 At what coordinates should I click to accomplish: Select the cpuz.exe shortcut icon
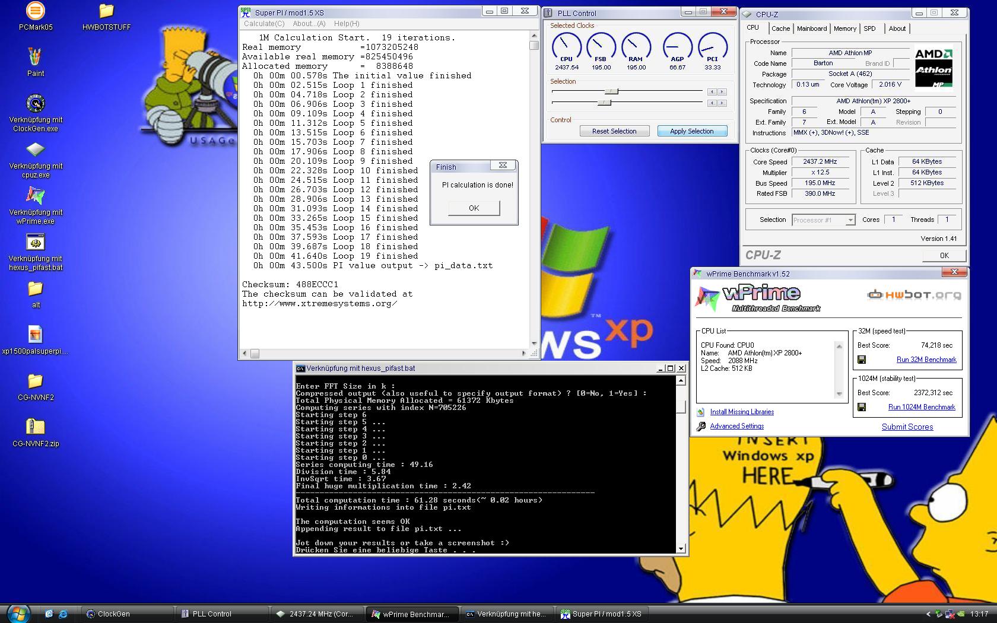36,150
